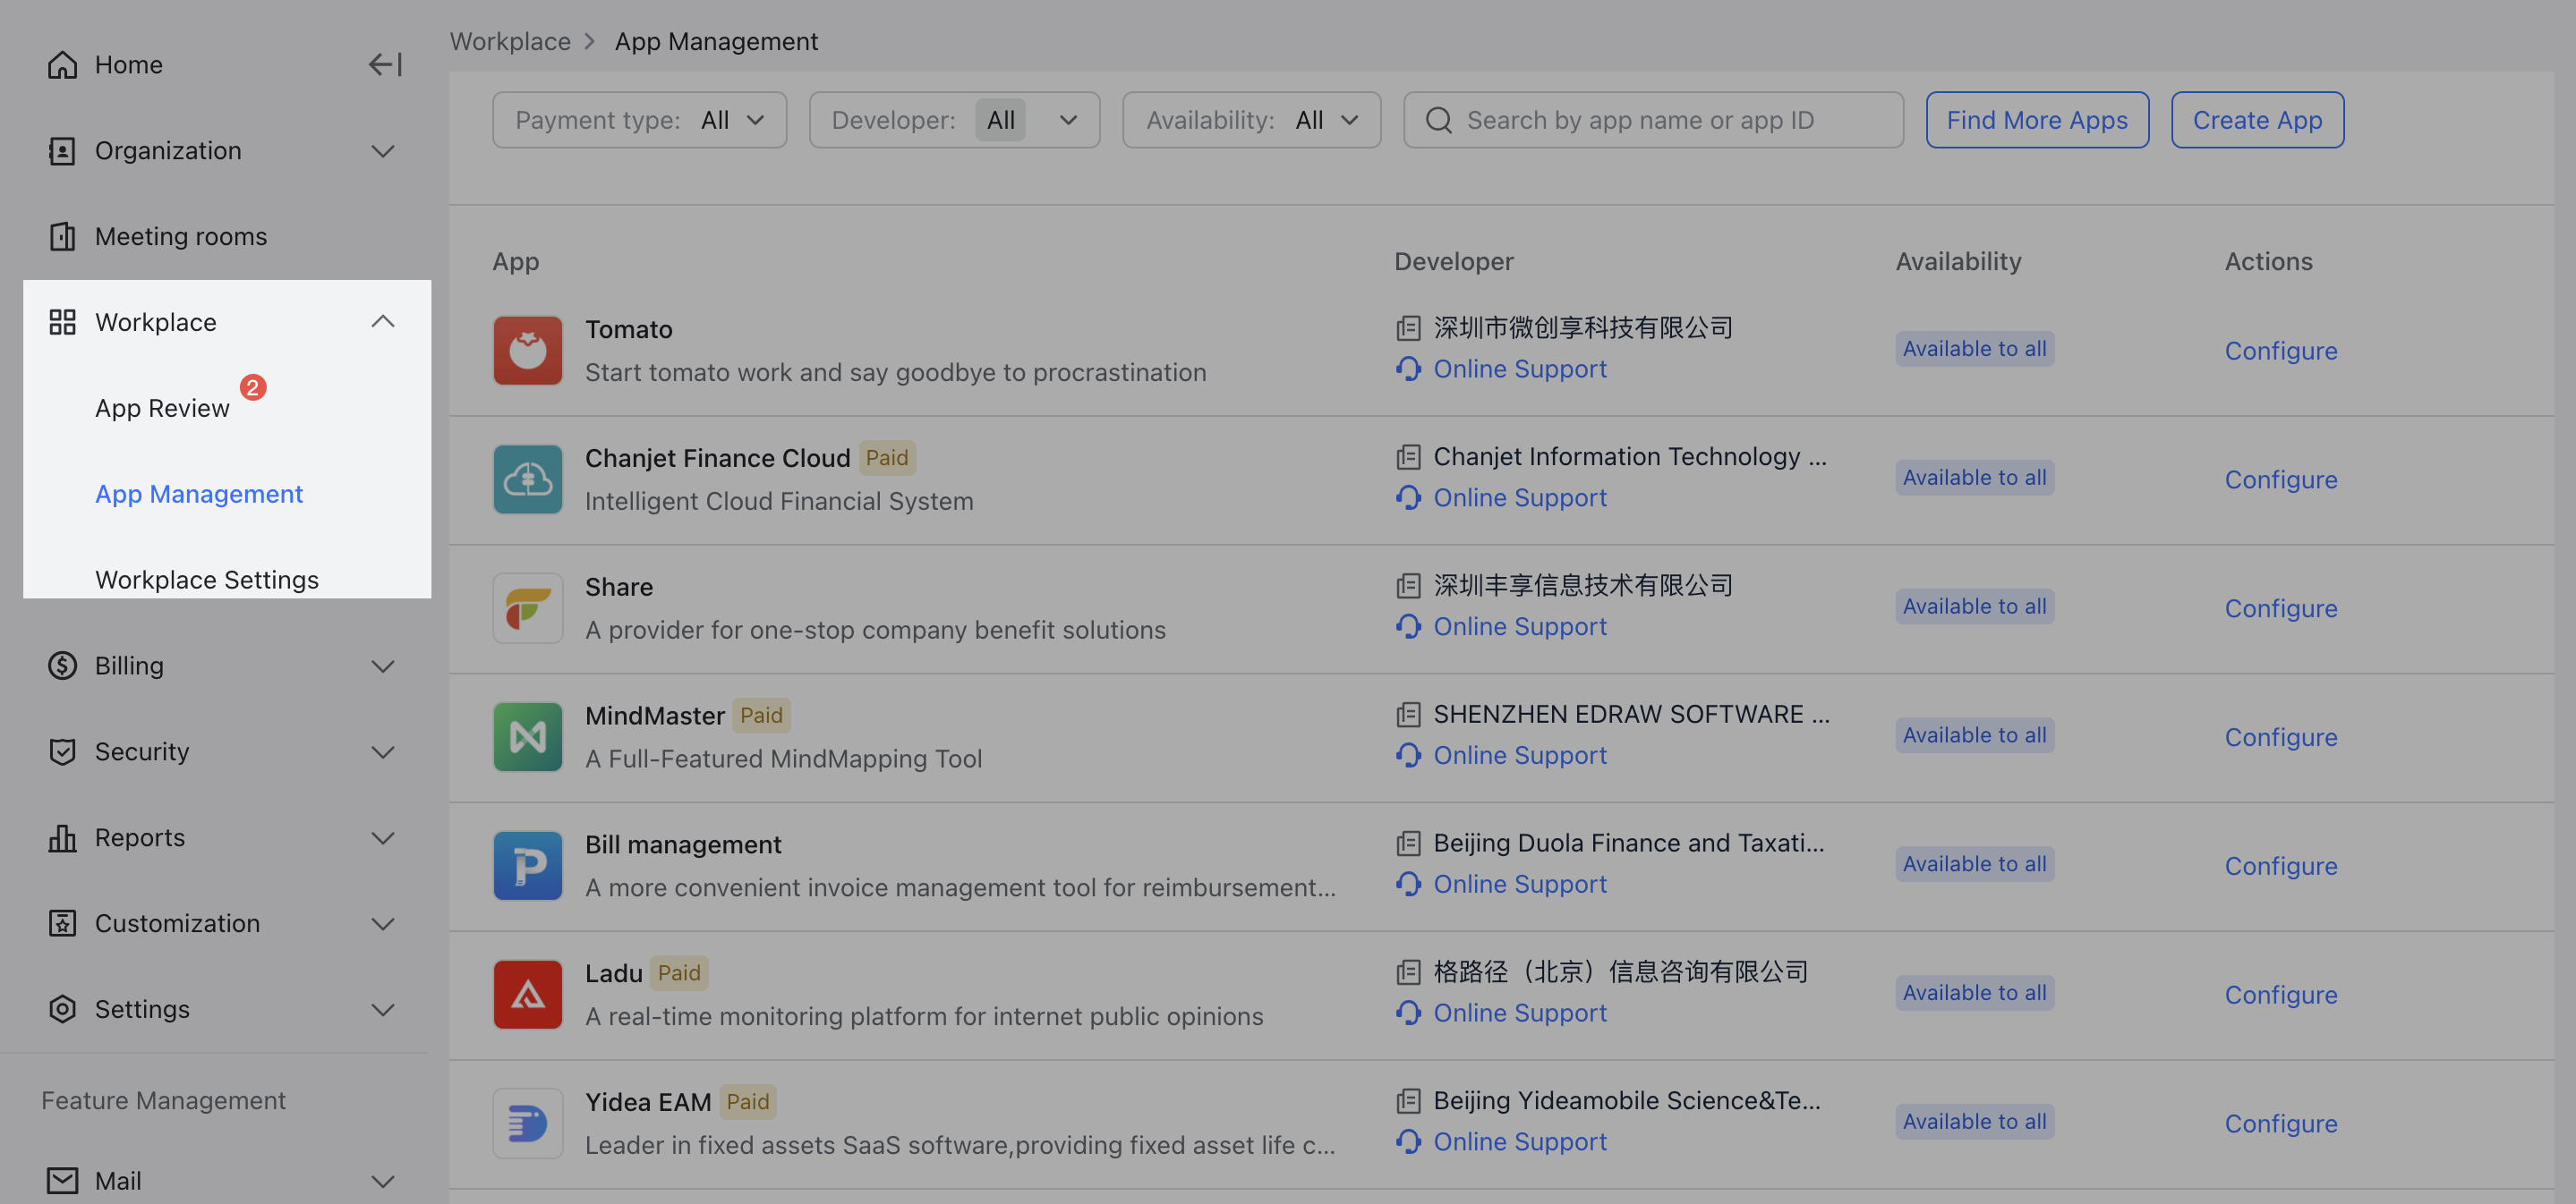Click Configure for Ladu
This screenshot has height=1204, width=2576.
tap(2281, 996)
